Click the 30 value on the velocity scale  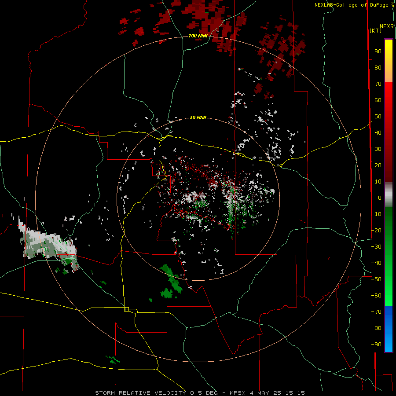pos(378,149)
